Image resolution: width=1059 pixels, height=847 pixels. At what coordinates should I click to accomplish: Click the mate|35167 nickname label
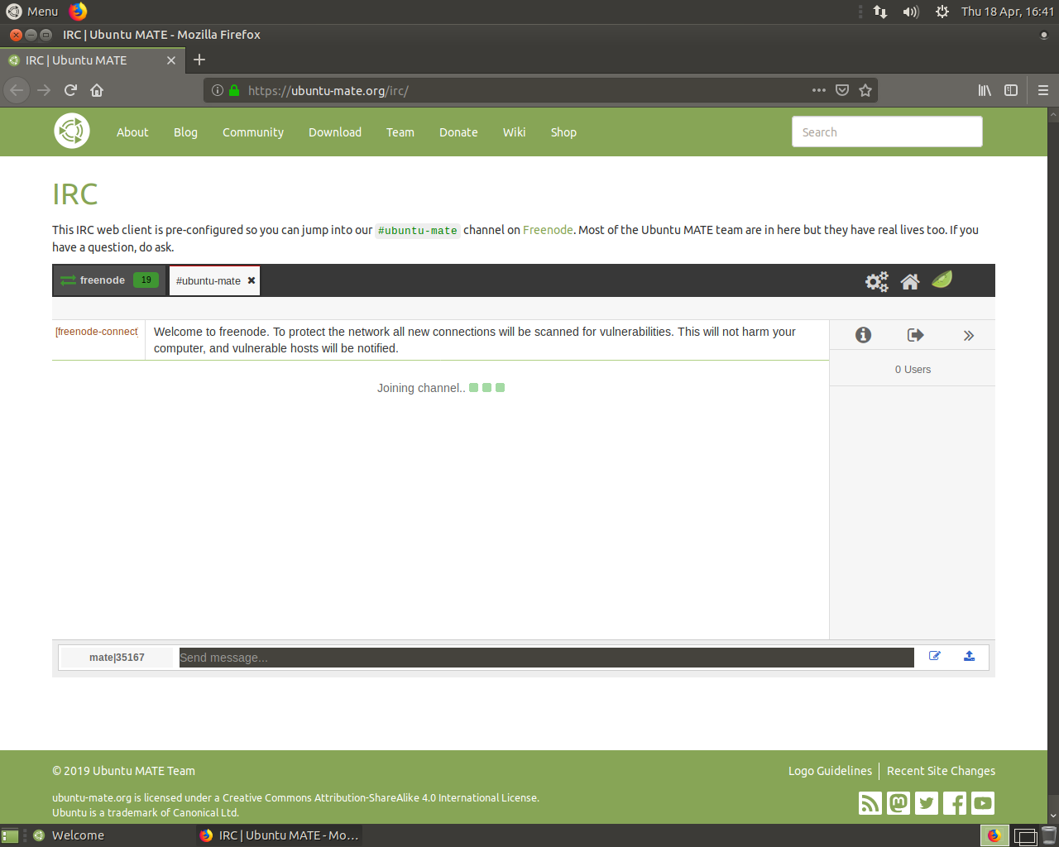(x=117, y=658)
